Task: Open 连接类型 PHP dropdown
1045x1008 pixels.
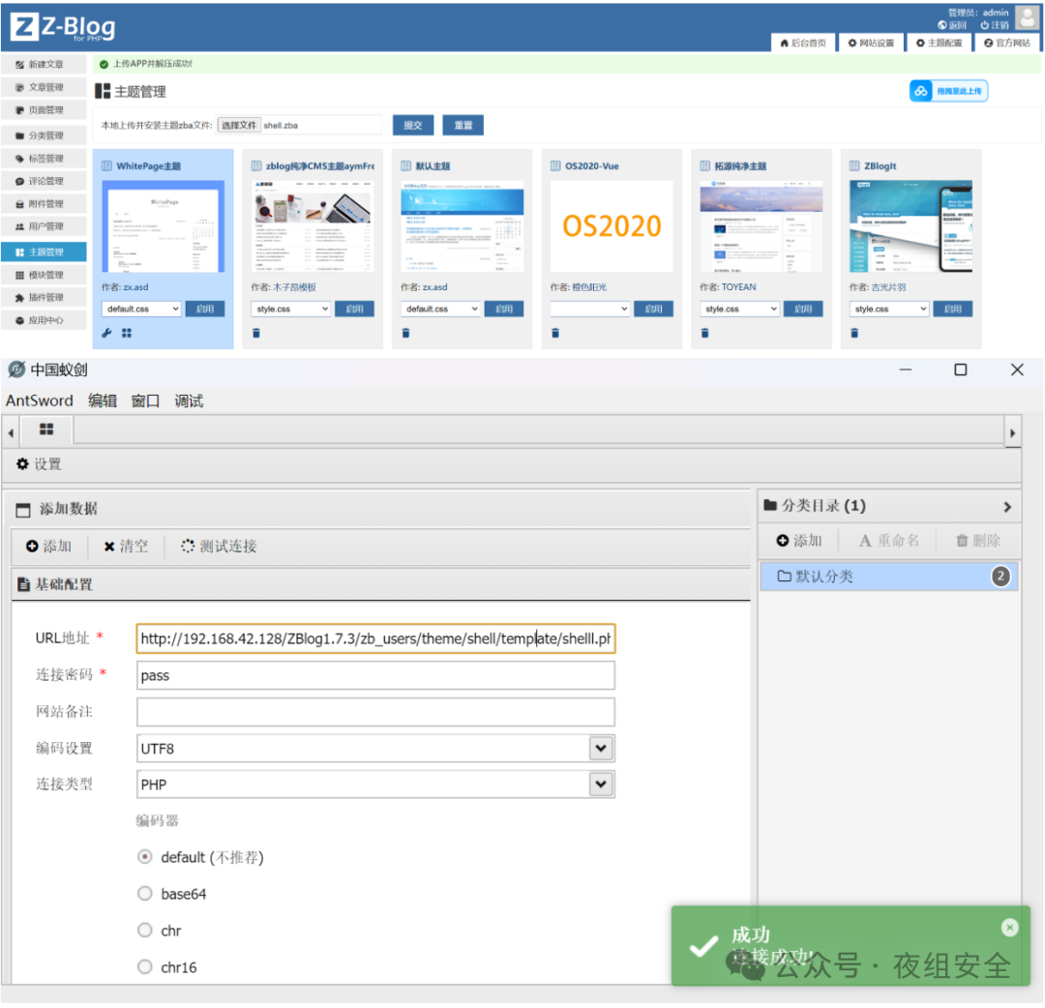Action: pyautogui.click(x=375, y=785)
